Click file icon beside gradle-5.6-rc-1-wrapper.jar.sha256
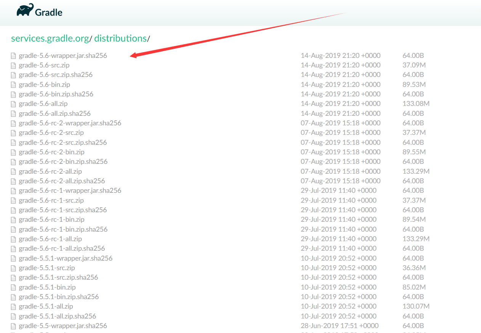 (13, 191)
